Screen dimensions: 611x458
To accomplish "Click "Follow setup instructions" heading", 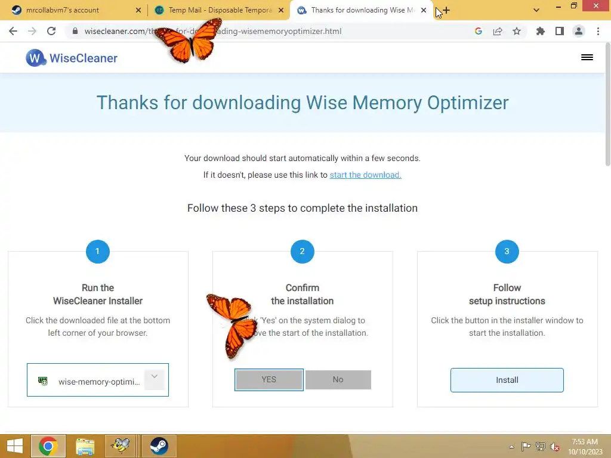I will (507, 295).
